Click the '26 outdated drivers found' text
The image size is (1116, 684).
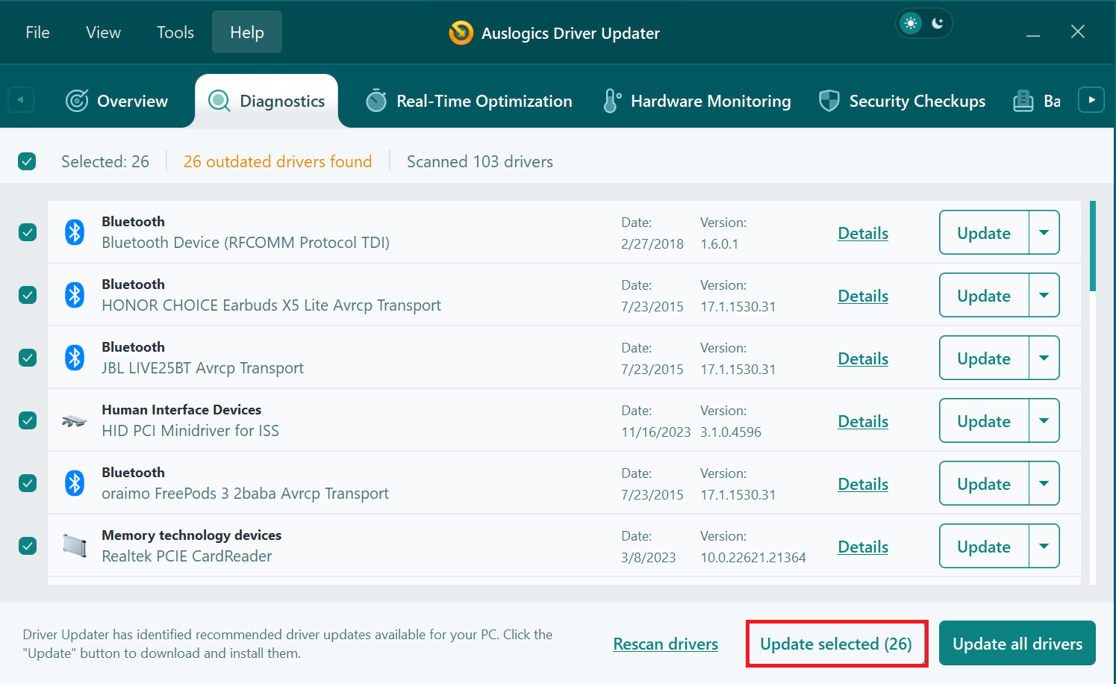278,161
